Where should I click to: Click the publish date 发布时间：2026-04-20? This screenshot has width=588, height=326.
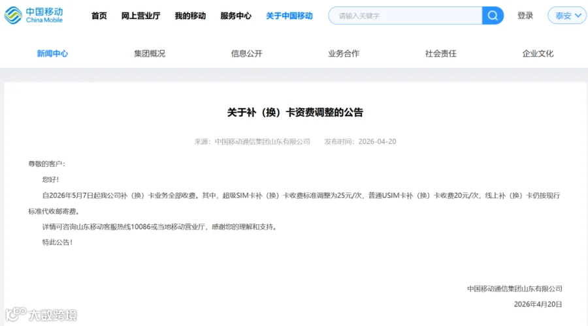coord(360,141)
